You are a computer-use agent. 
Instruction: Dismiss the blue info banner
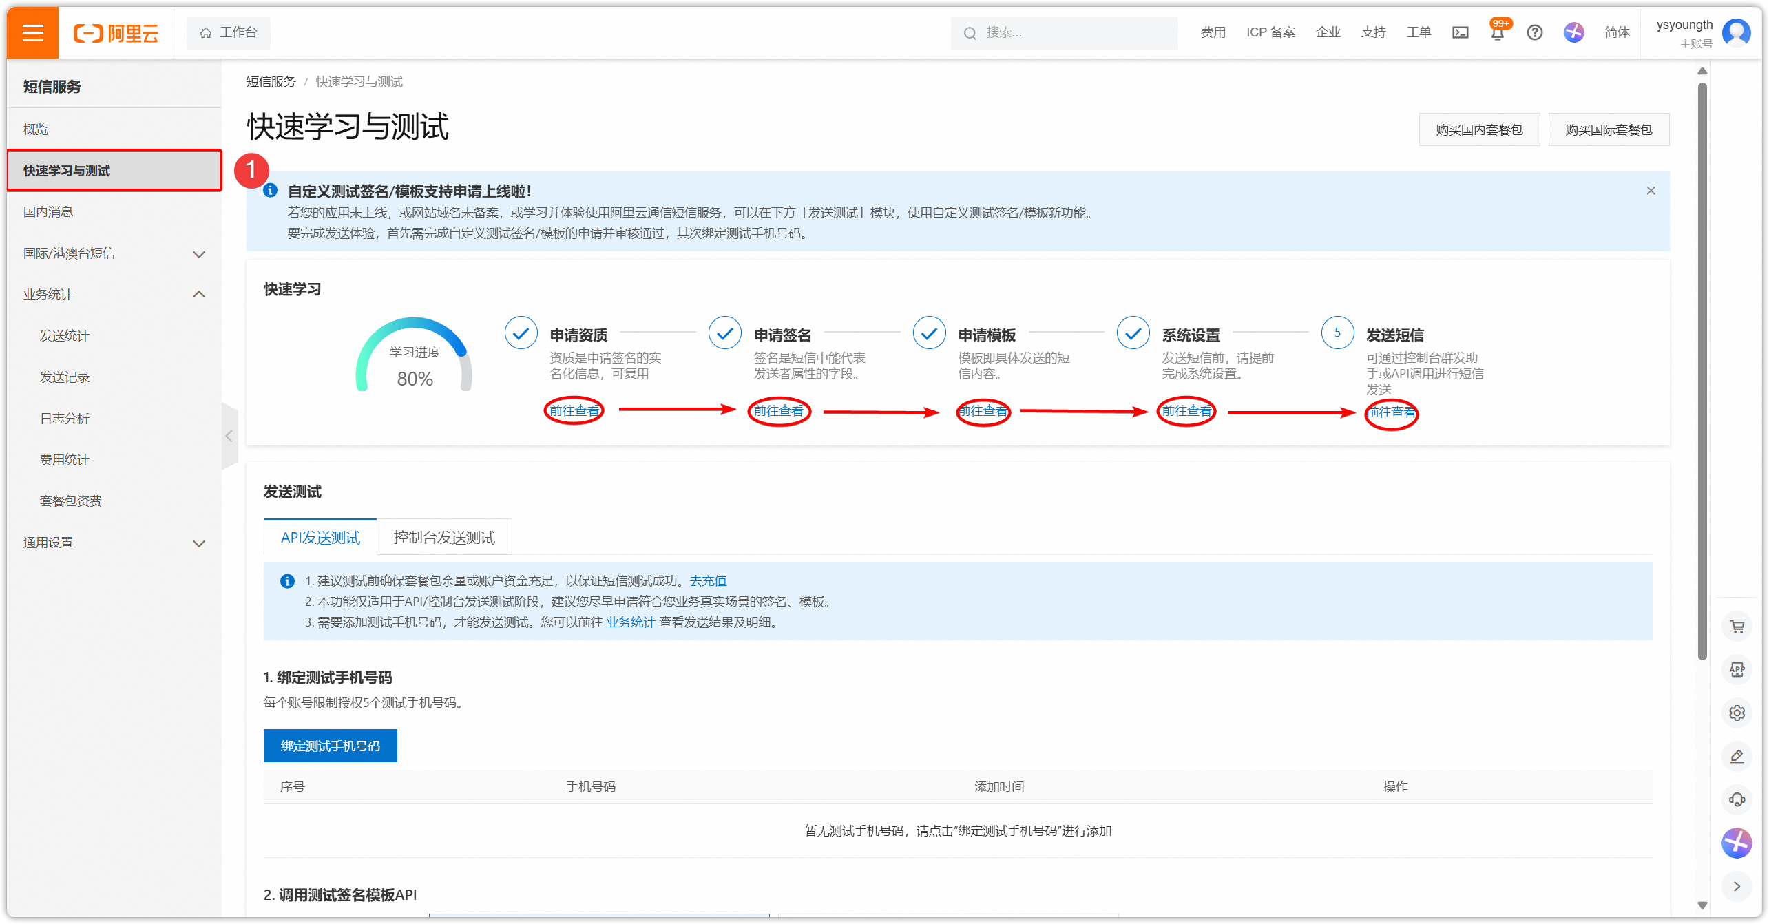pos(1651,191)
